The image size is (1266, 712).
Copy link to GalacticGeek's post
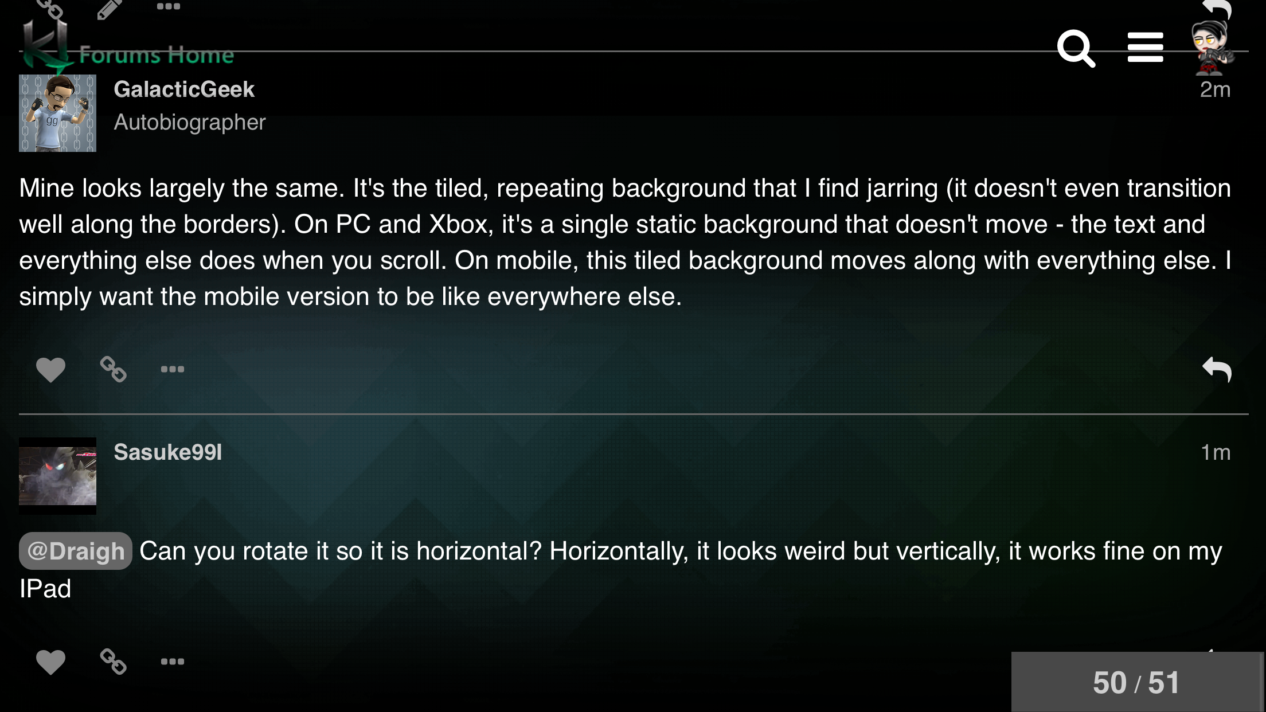(113, 369)
